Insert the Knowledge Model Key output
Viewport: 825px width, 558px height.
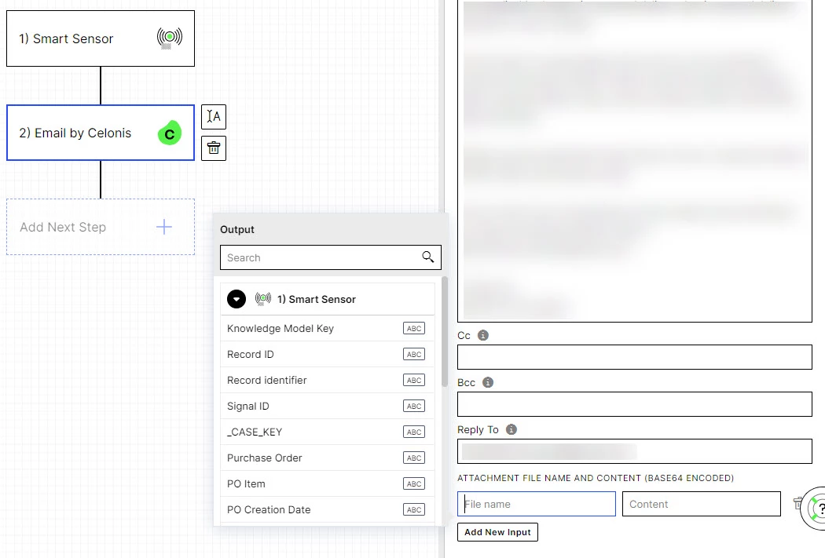(328, 328)
